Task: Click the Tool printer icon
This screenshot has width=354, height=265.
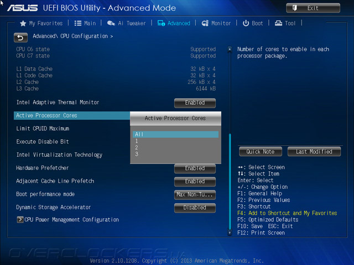Action: click(278, 23)
